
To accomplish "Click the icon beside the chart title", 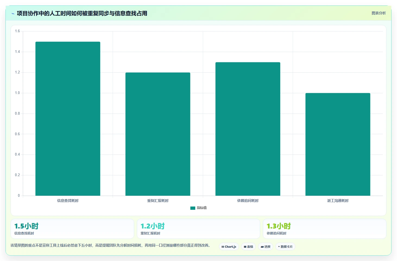I will point(13,14).
